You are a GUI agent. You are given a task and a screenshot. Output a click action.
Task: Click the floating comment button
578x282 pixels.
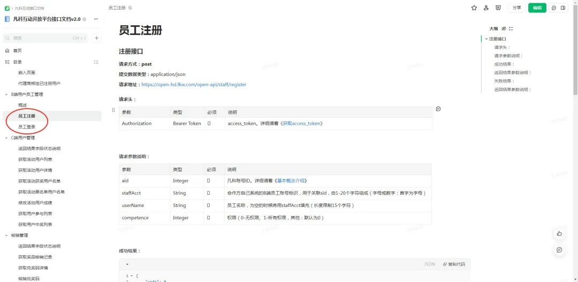pyautogui.click(x=560, y=250)
